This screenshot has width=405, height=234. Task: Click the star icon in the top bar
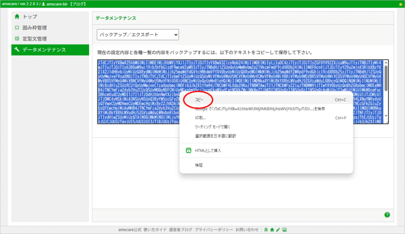click(401, 4)
